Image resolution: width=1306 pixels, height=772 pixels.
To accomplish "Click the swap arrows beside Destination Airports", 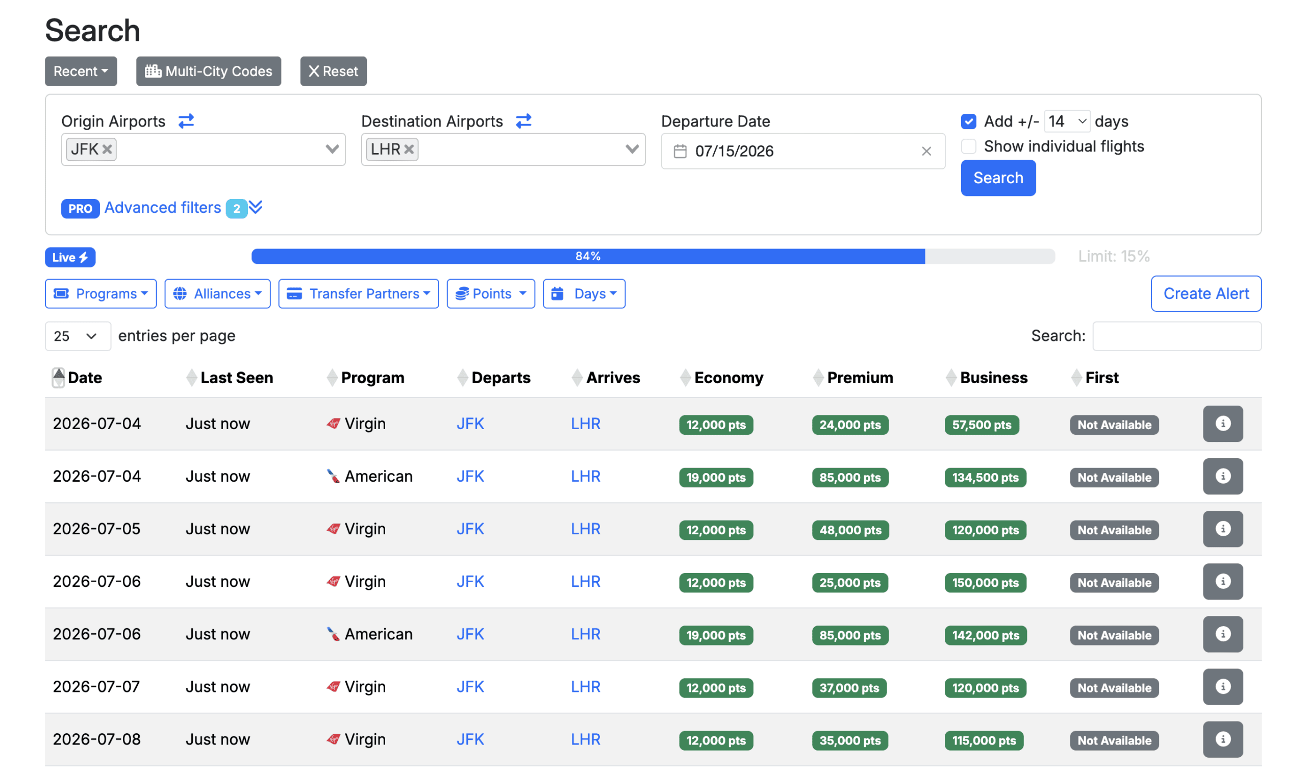I will click(x=524, y=121).
